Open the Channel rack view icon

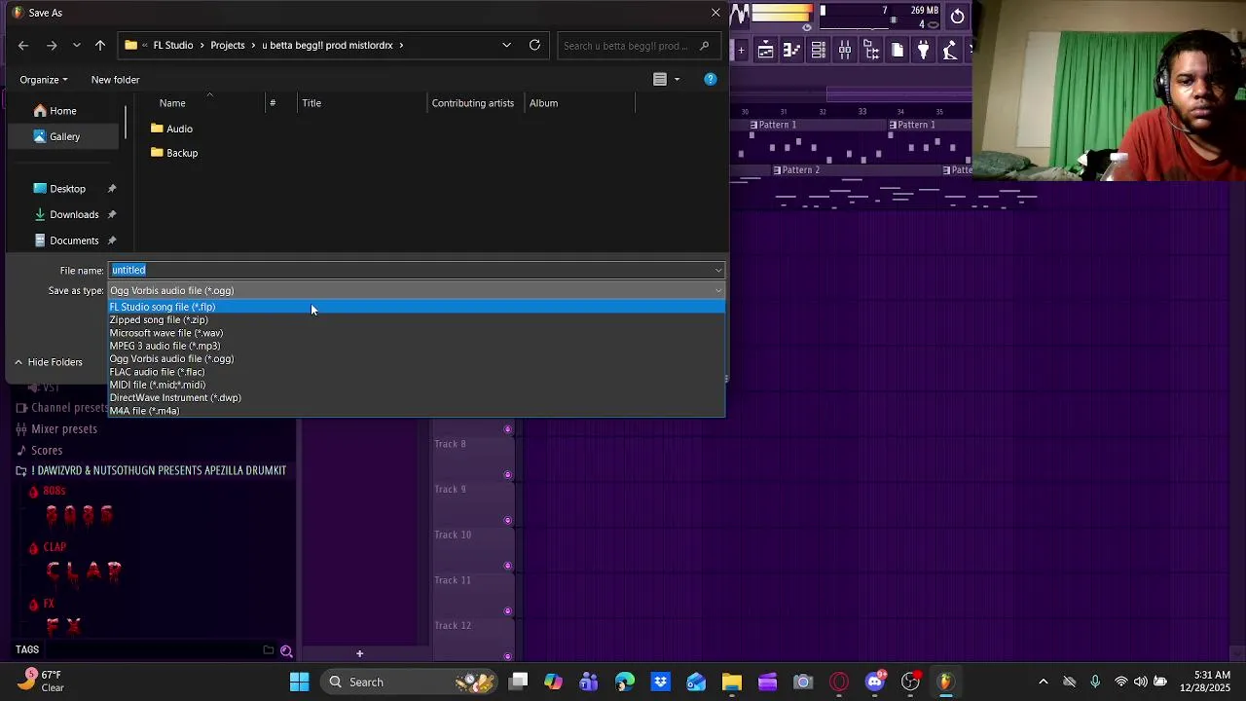(x=819, y=51)
